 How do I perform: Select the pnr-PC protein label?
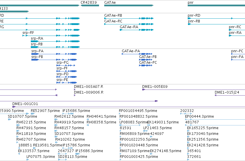tap(237, 51)
